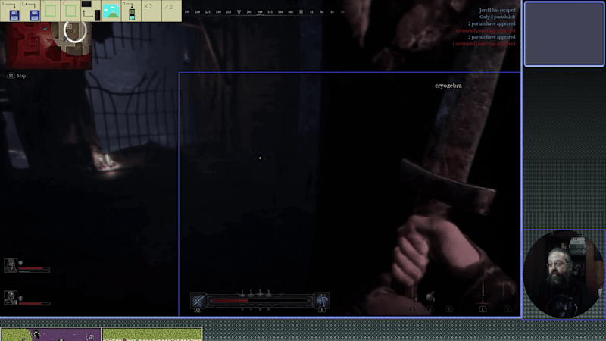Open the minimap in the corner

pos(49,45)
